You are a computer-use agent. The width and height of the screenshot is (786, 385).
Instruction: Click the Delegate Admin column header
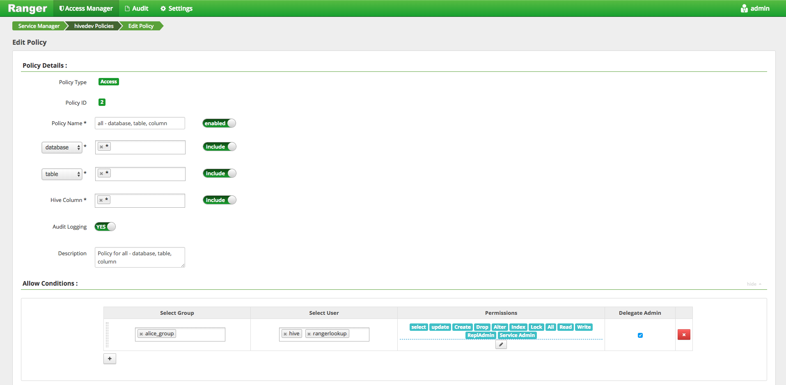(640, 313)
